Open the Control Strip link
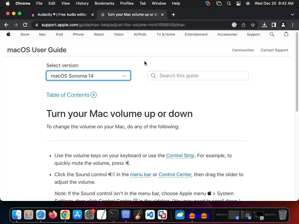The width and height of the screenshot is (299, 224). pyautogui.click(x=180, y=155)
